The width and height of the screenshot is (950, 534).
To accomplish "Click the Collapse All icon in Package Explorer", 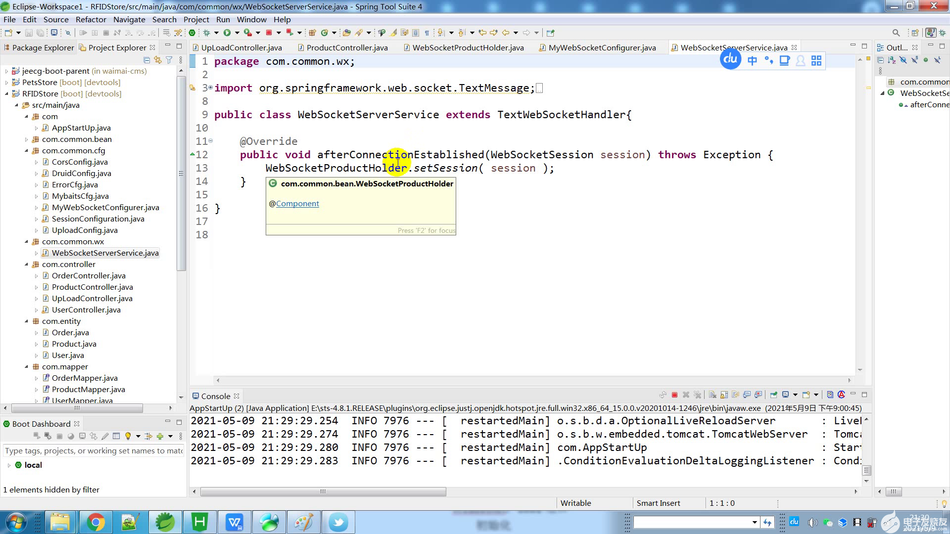I will (x=146, y=60).
